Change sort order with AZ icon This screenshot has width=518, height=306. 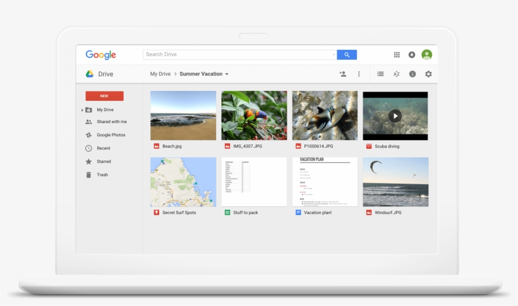(396, 74)
